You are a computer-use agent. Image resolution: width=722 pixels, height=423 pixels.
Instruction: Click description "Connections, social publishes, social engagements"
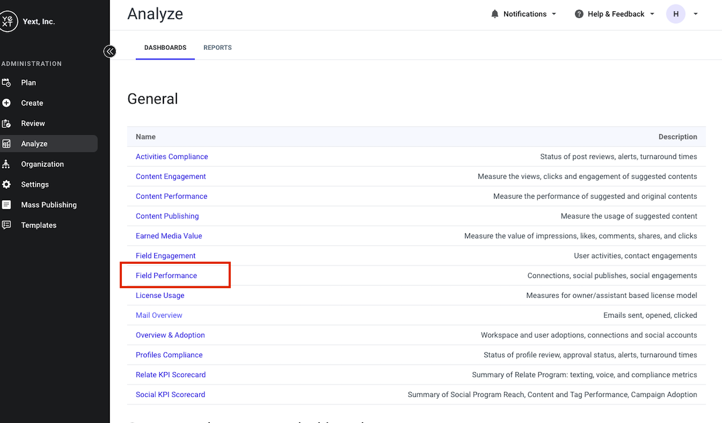tap(613, 276)
